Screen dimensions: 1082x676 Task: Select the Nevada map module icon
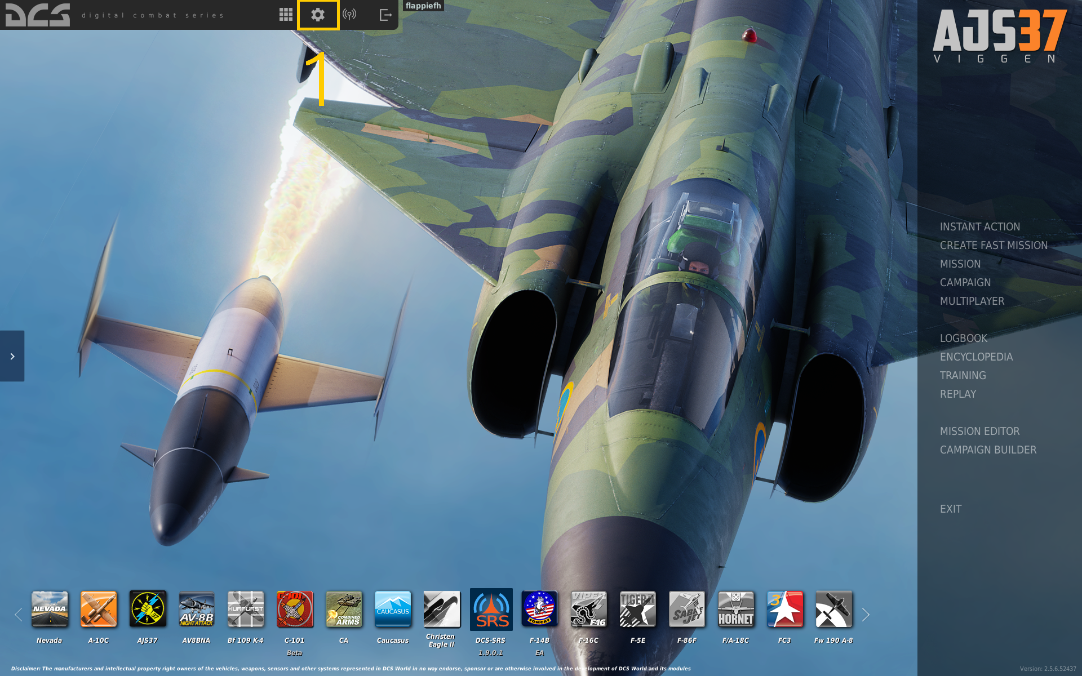[50, 609]
